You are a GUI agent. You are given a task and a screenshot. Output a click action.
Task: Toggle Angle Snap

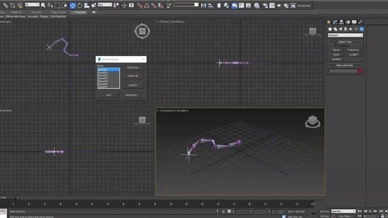point(147,5)
